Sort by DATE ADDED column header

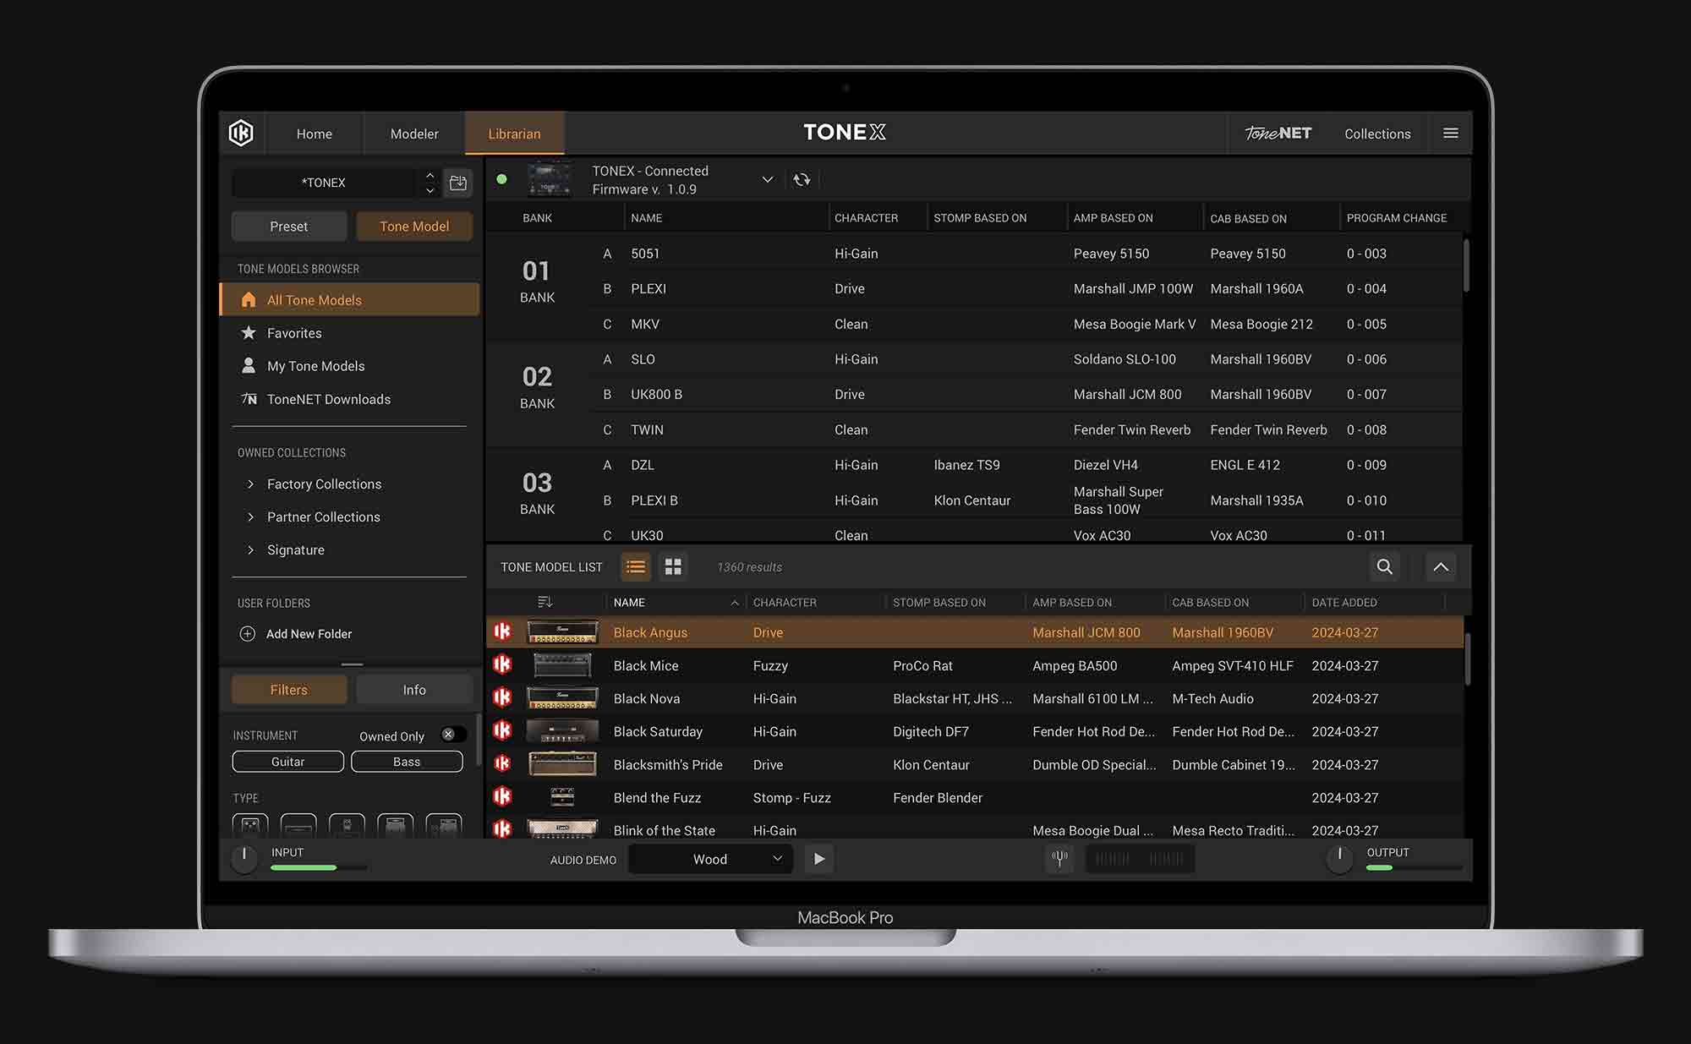(1343, 603)
